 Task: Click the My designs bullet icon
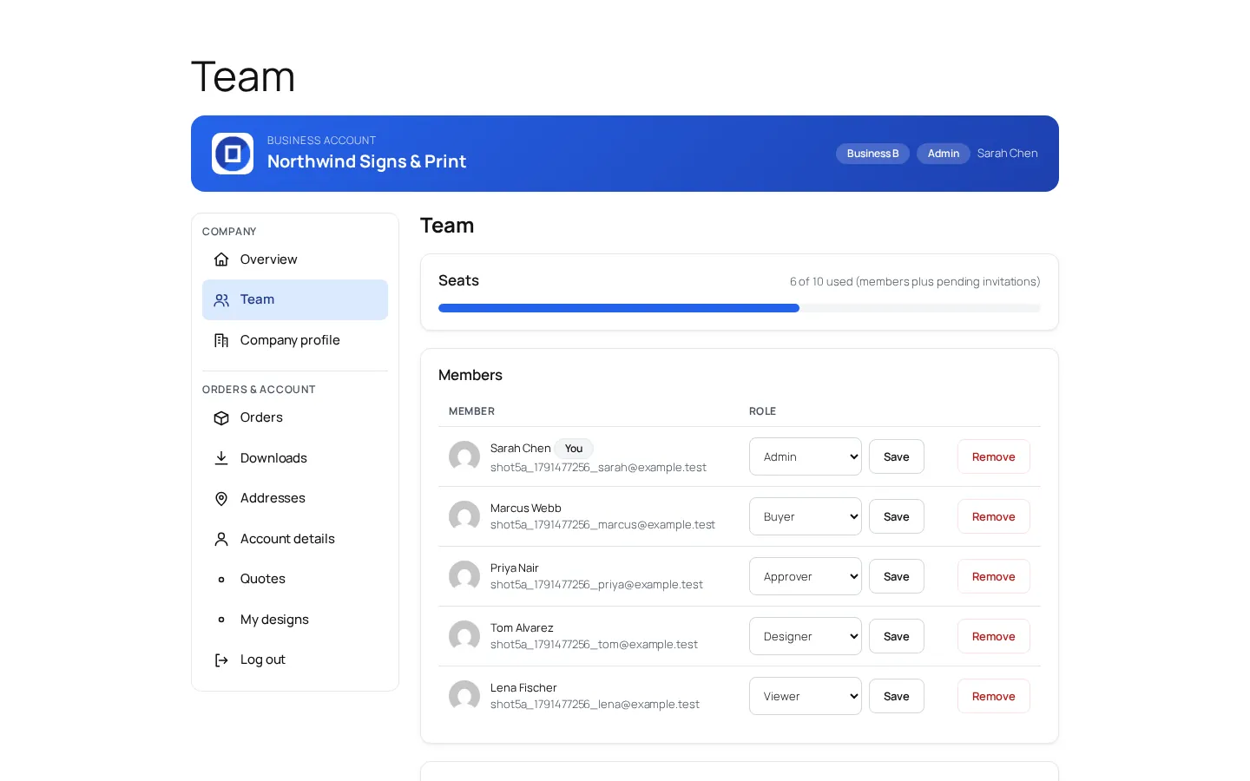coord(221,620)
